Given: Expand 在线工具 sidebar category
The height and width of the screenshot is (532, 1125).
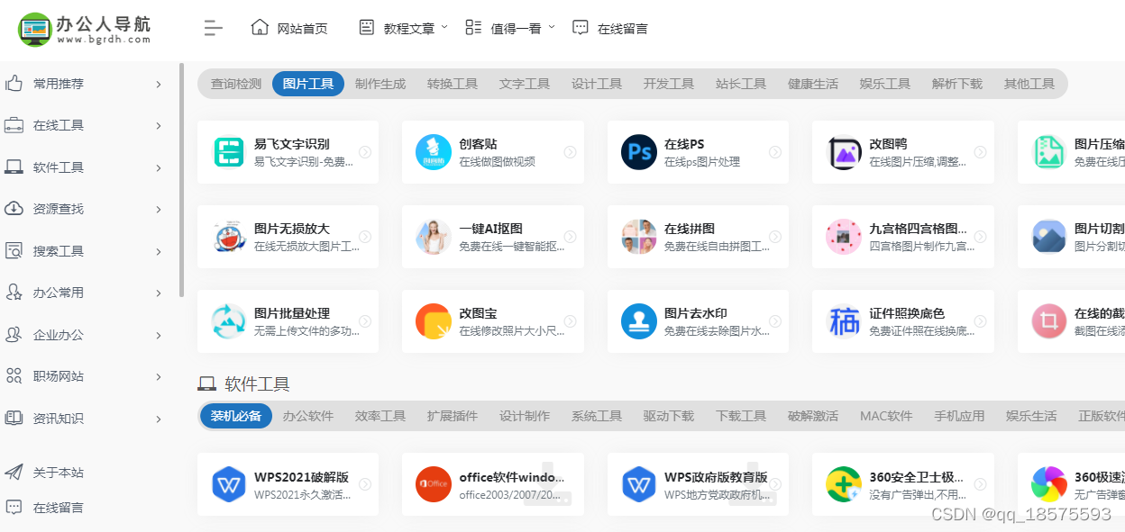Looking at the screenshot, I should click(x=84, y=125).
